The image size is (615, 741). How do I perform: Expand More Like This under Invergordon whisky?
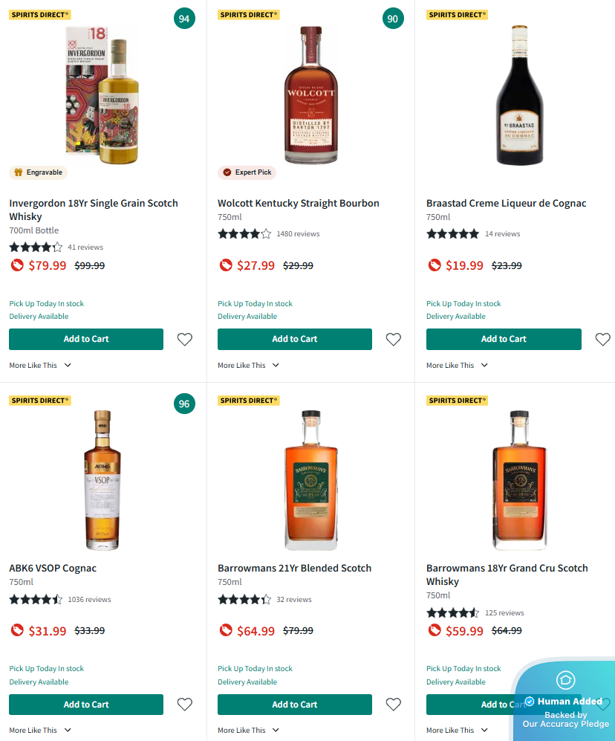40,366
